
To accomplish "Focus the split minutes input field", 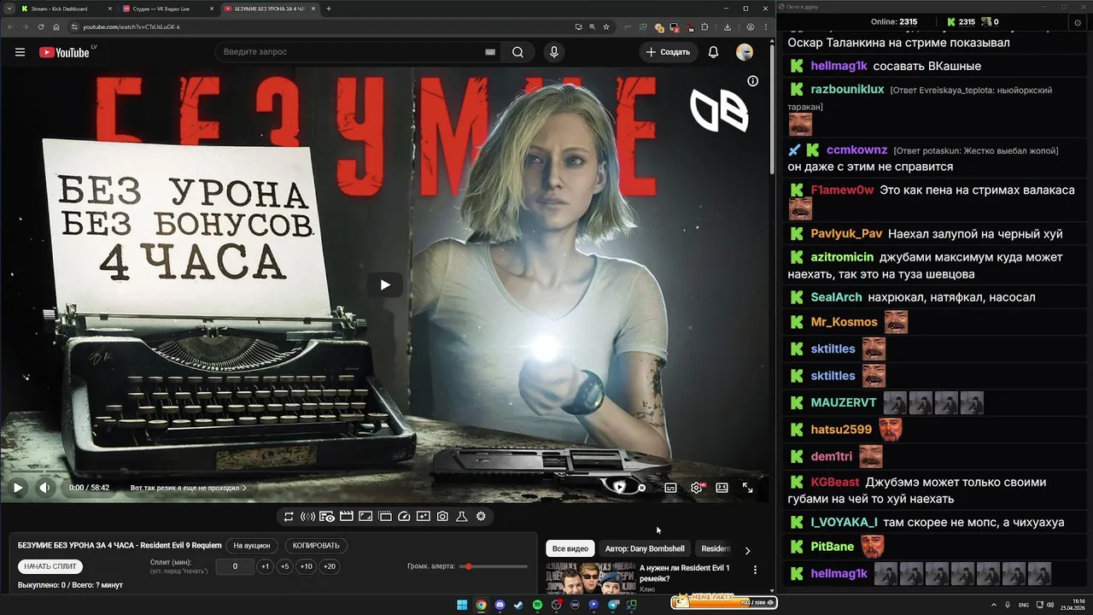I will tap(235, 566).
